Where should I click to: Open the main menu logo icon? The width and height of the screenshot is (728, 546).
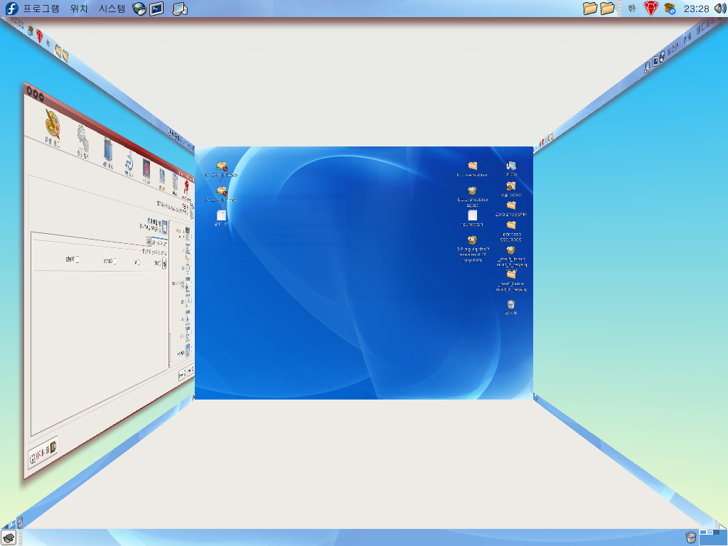click(x=11, y=9)
